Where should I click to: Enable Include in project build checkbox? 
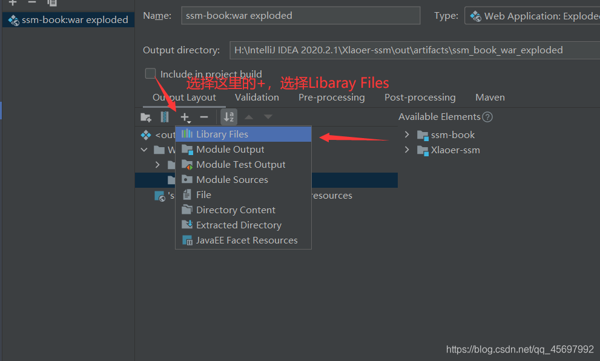(x=150, y=73)
